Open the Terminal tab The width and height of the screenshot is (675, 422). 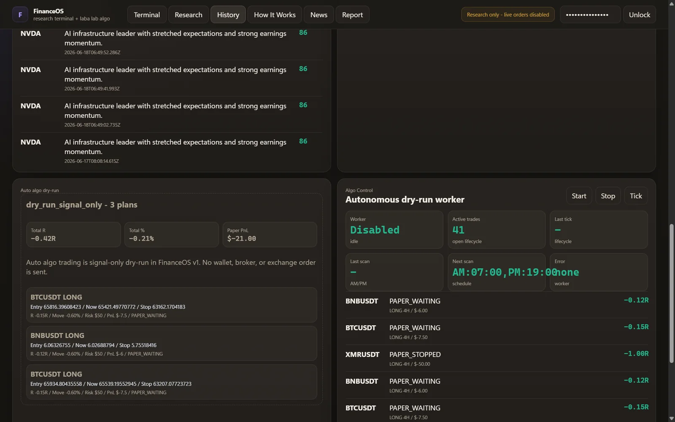[147, 15]
